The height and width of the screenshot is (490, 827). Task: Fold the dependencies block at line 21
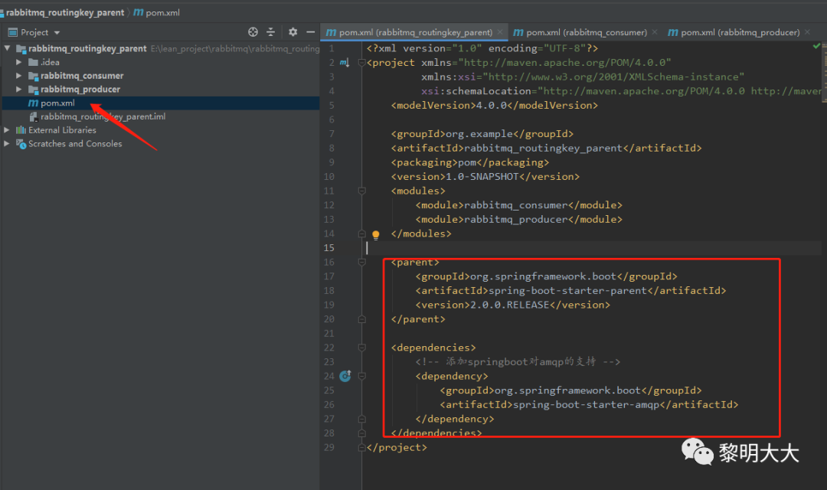[x=362, y=348]
